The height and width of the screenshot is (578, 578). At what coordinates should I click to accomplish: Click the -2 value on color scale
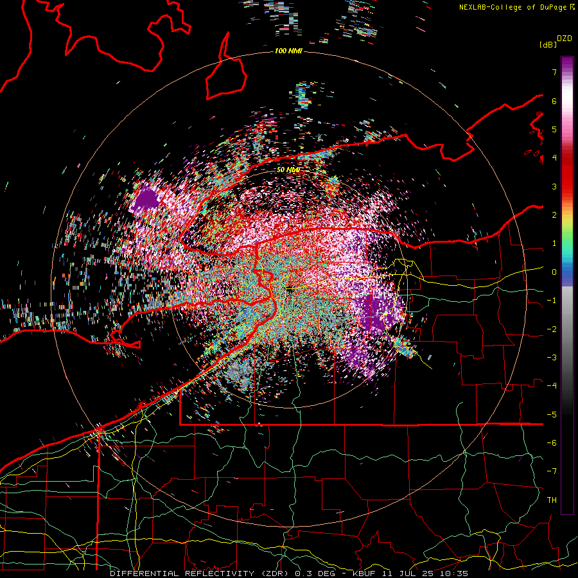pyautogui.click(x=552, y=329)
